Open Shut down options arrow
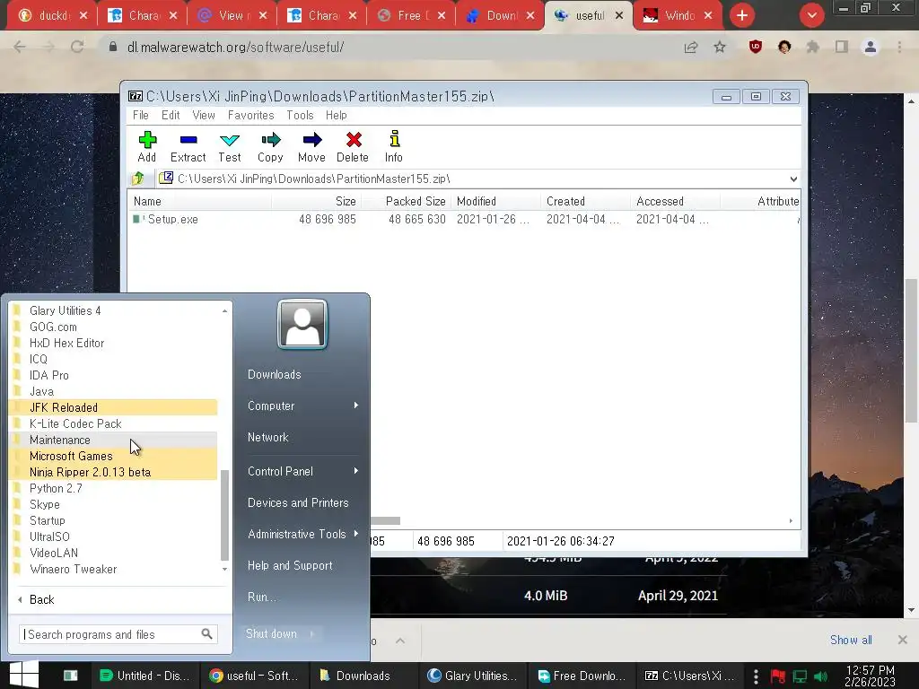Image resolution: width=919 pixels, height=689 pixels. point(311,633)
